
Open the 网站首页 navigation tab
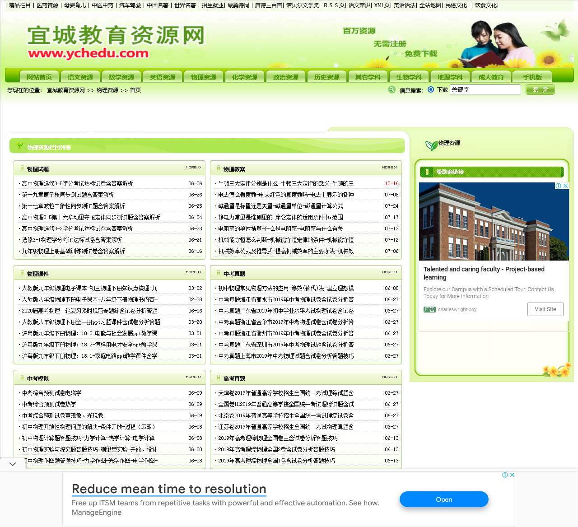tap(40, 77)
